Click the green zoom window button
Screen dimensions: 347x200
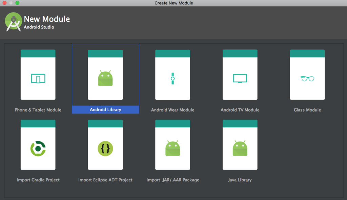click(x=18, y=3)
